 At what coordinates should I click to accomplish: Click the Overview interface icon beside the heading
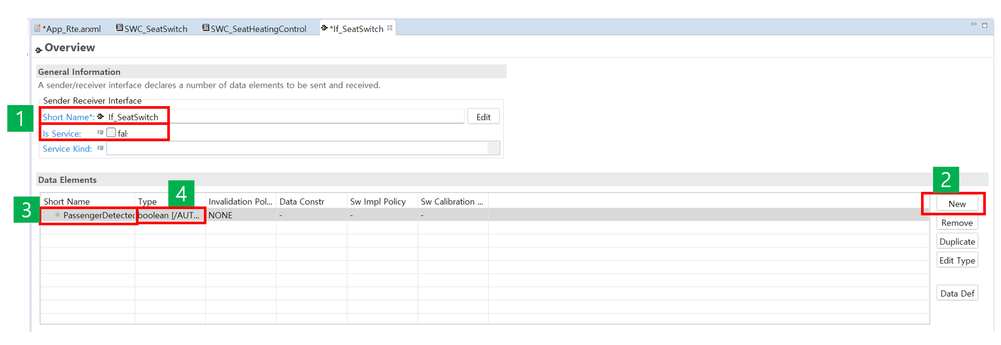click(39, 50)
